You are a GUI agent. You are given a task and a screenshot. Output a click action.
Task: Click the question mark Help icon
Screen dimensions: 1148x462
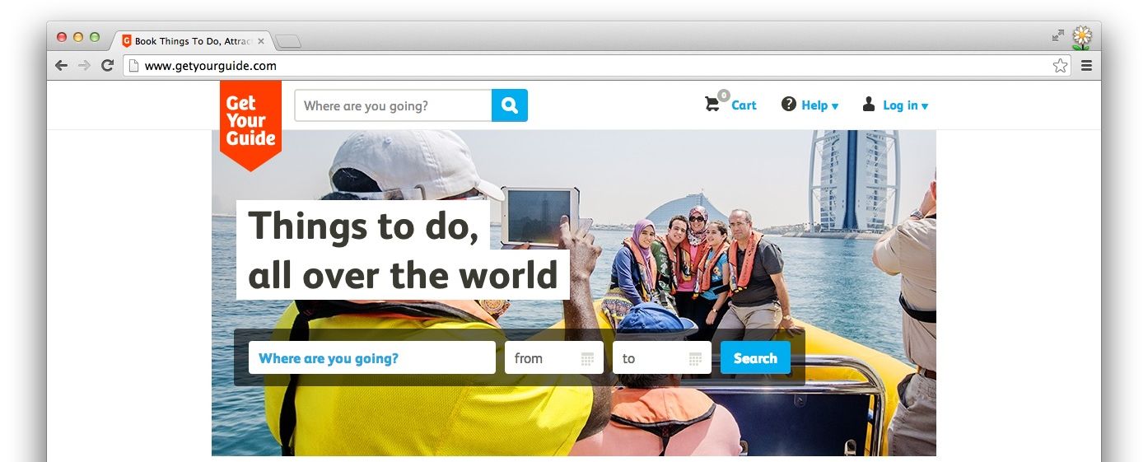789,104
